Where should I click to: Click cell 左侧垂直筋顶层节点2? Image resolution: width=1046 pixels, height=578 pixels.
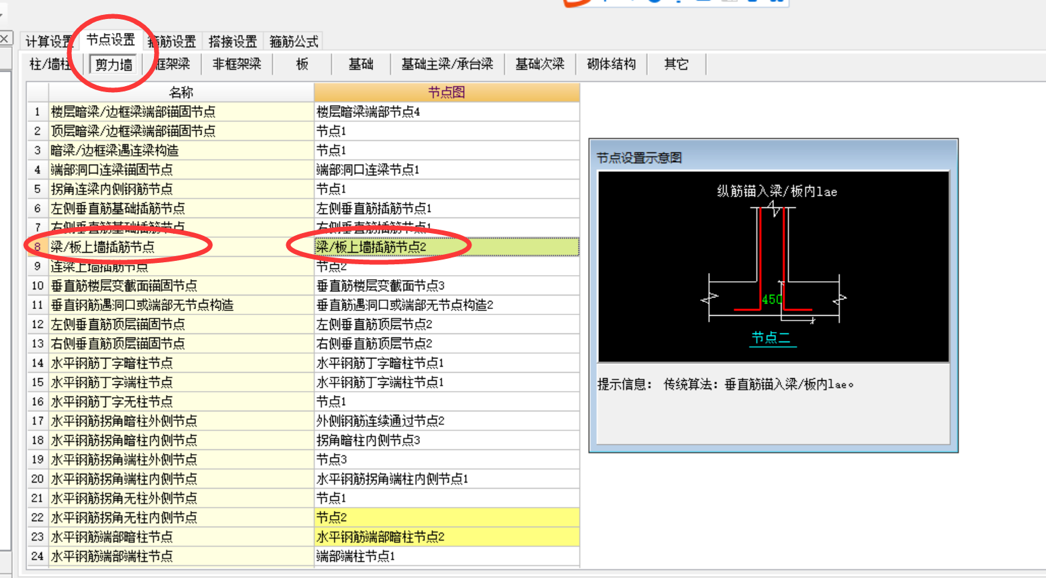(446, 324)
